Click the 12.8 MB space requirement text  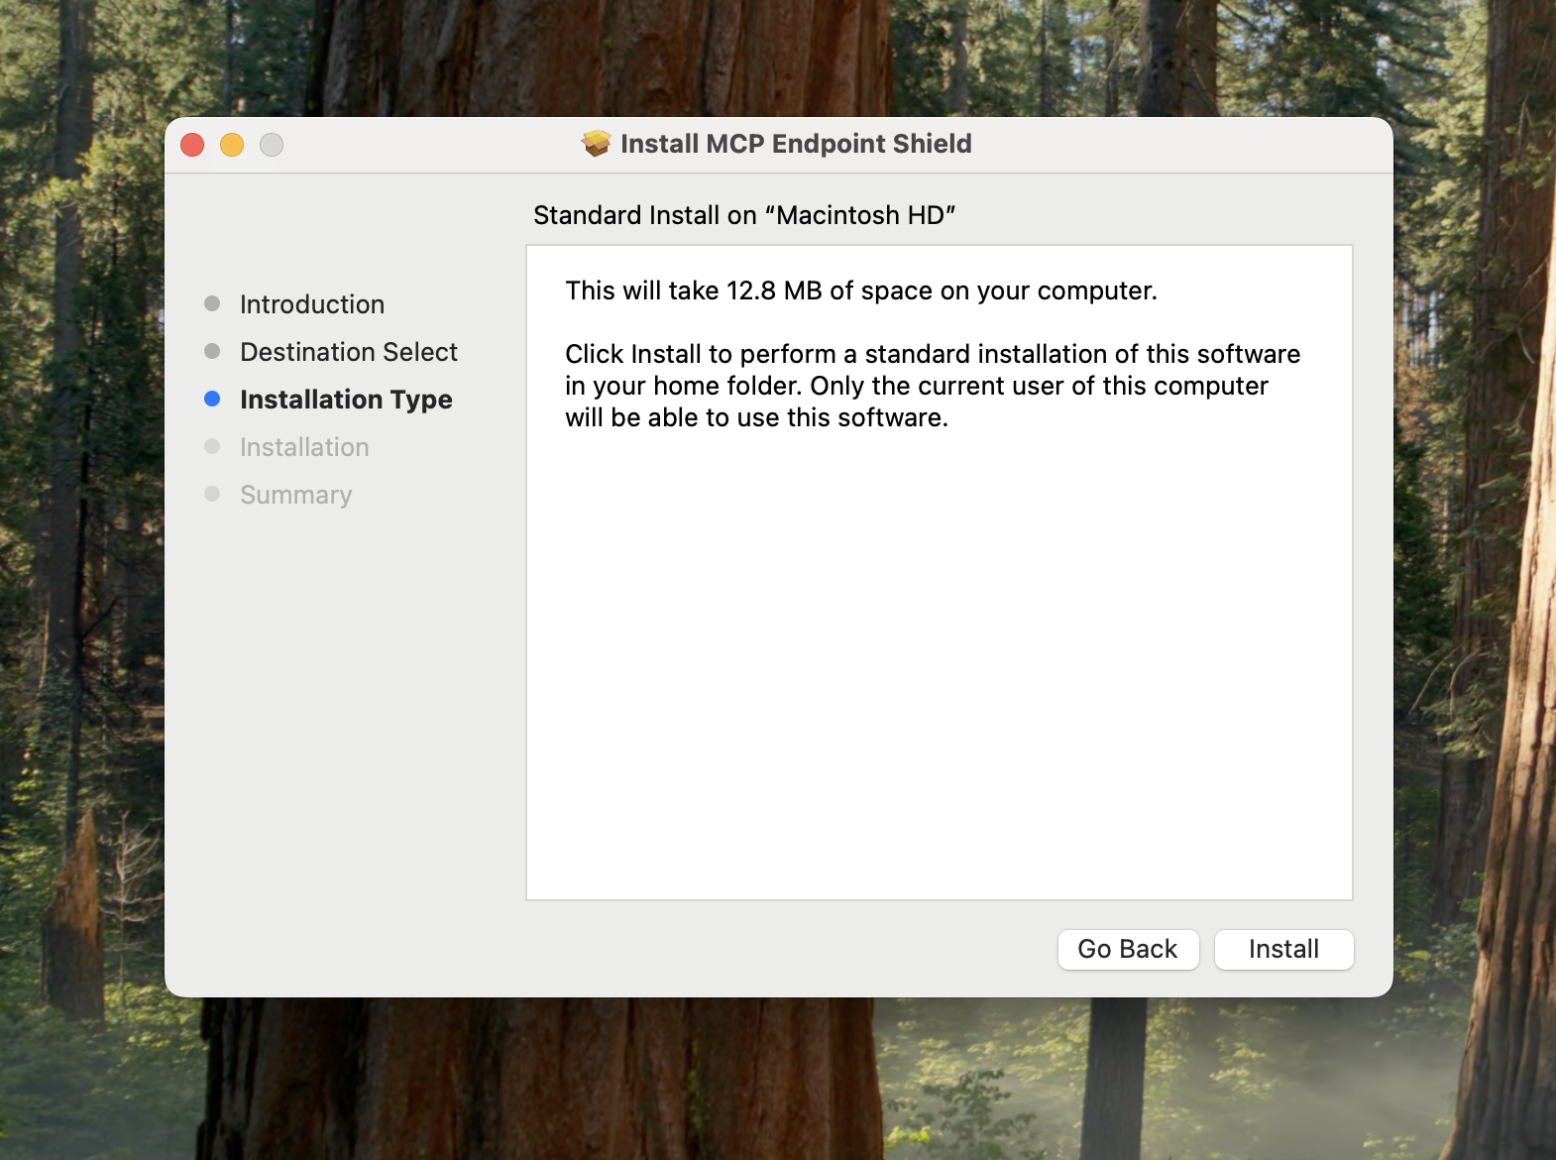coord(860,290)
